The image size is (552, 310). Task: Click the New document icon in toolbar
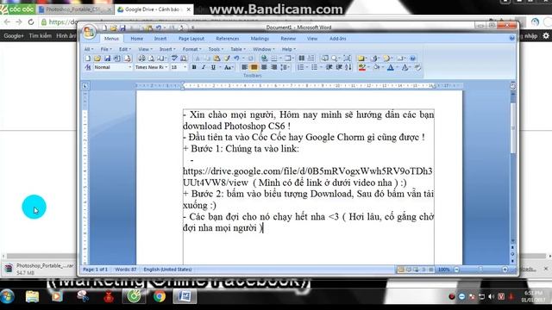pos(88,59)
